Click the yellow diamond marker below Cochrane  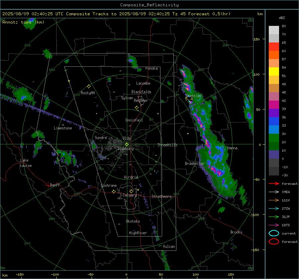click(x=114, y=192)
